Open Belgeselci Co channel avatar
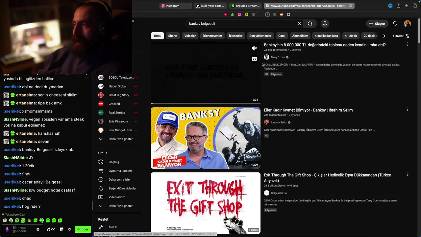This screenshot has width=421, height=237. [266, 193]
